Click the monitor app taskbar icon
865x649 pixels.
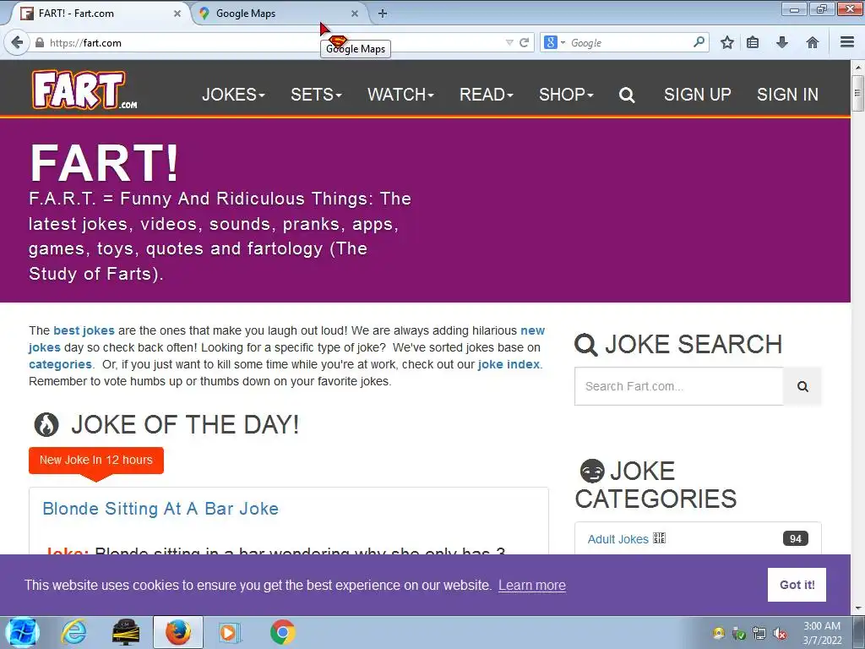point(126,632)
